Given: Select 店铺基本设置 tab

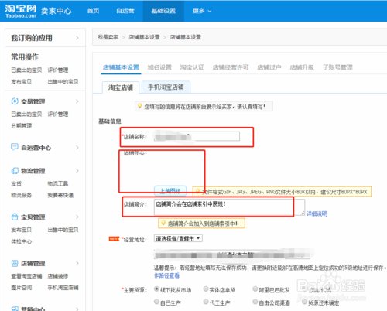Looking at the screenshot, I should point(121,67).
